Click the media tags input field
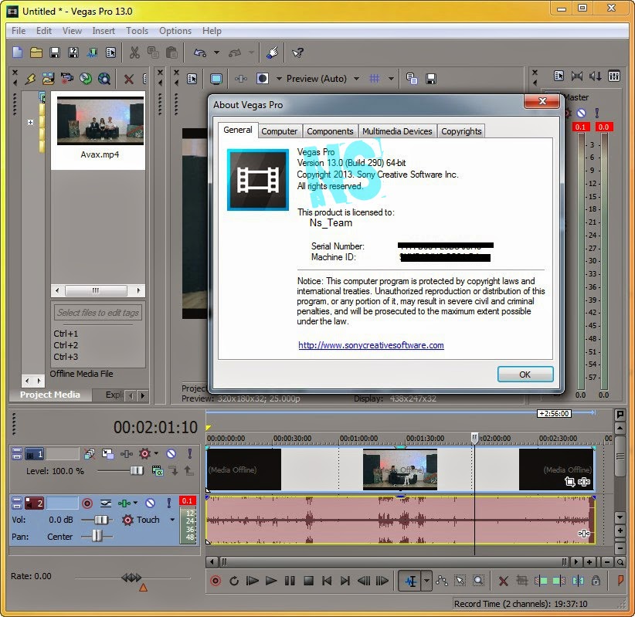The image size is (635, 617). [x=98, y=313]
